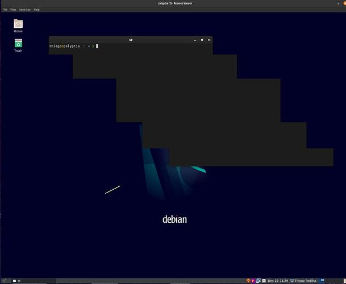Open the Thiago Padilha user menu

pyautogui.click(x=305, y=281)
